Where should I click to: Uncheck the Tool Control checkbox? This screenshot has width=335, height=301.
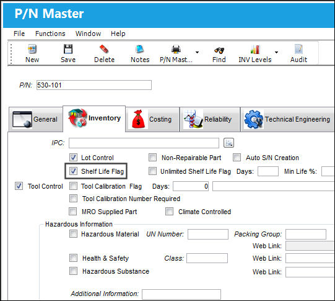tap(19, 186)
